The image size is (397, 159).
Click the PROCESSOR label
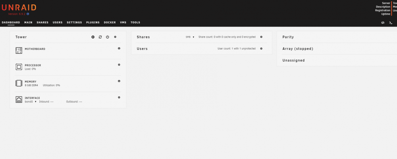click(33, 65)
